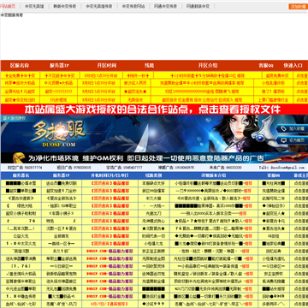Click the 超变=333333333 server IP cell
Image resolution: width=308 pixels, height=308 pixels.
click(58, 92)
